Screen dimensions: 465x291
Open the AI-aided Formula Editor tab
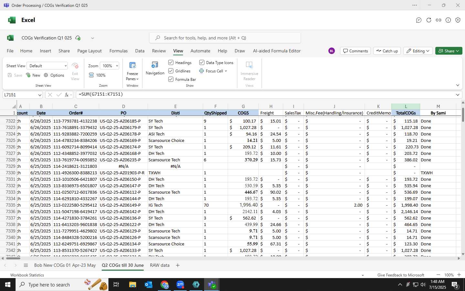(277, 51)
